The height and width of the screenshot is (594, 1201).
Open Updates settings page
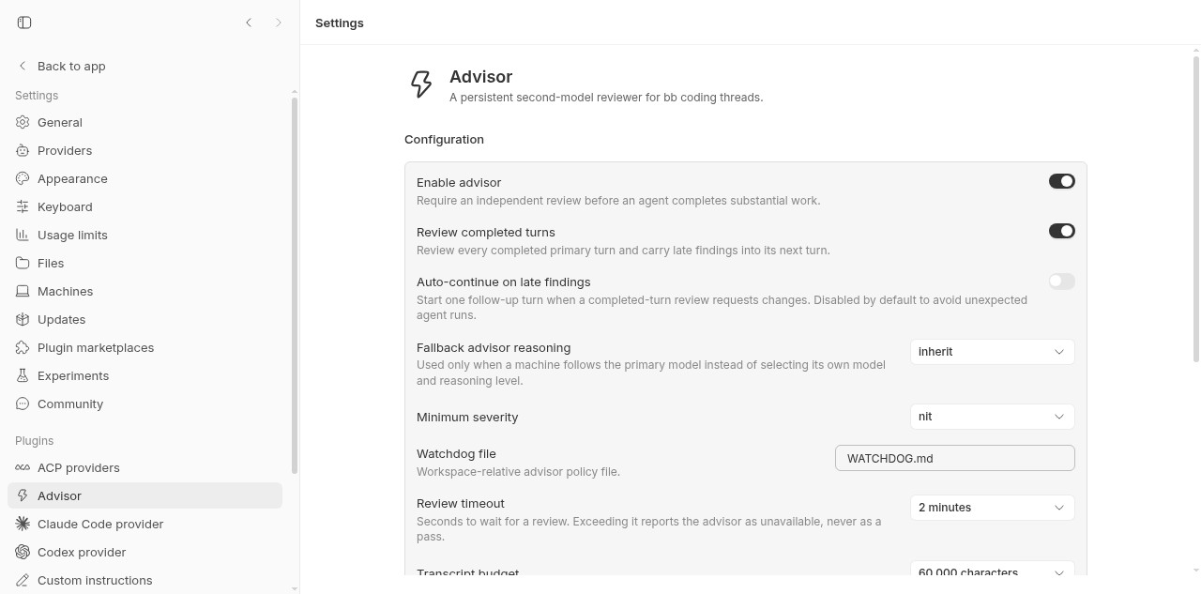pyautogui.click(x=144, y=319)
